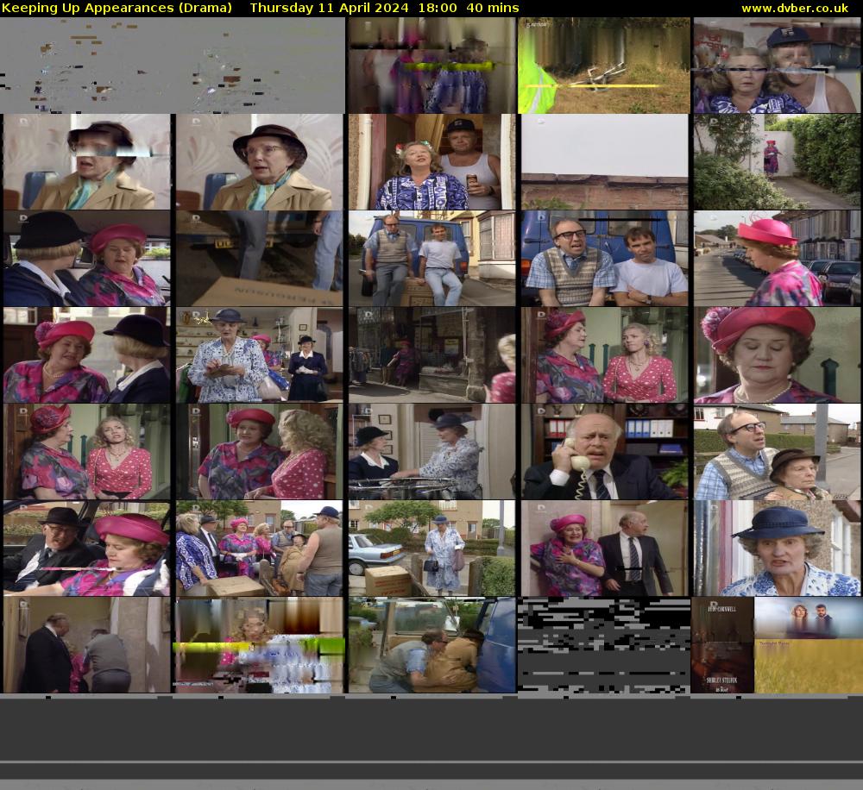Viewport: 863px width, 790px height.
Task: Select frame of black-hat man driving pink-hat woman
Action: [x=86, y=549]
